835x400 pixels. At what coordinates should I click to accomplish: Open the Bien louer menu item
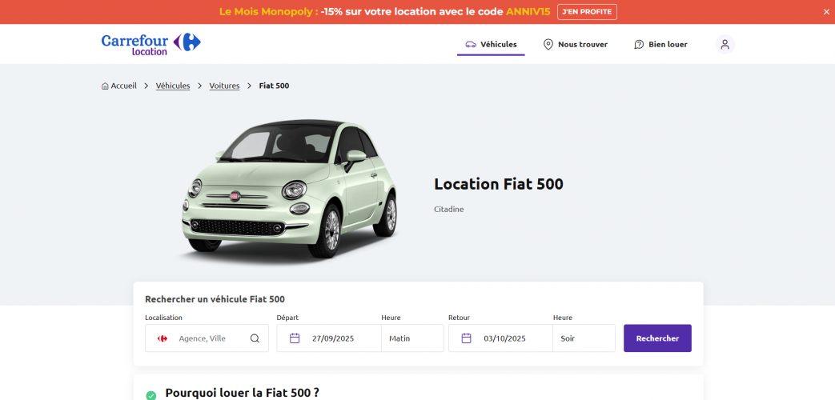[x=660, y=45]
